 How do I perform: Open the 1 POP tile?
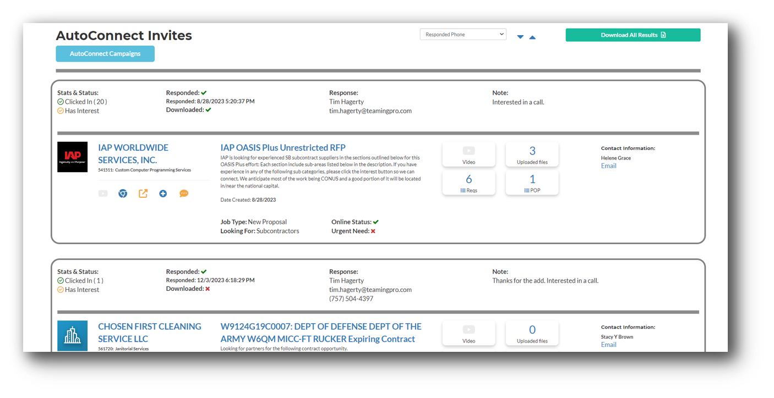[x=532, y=183]
